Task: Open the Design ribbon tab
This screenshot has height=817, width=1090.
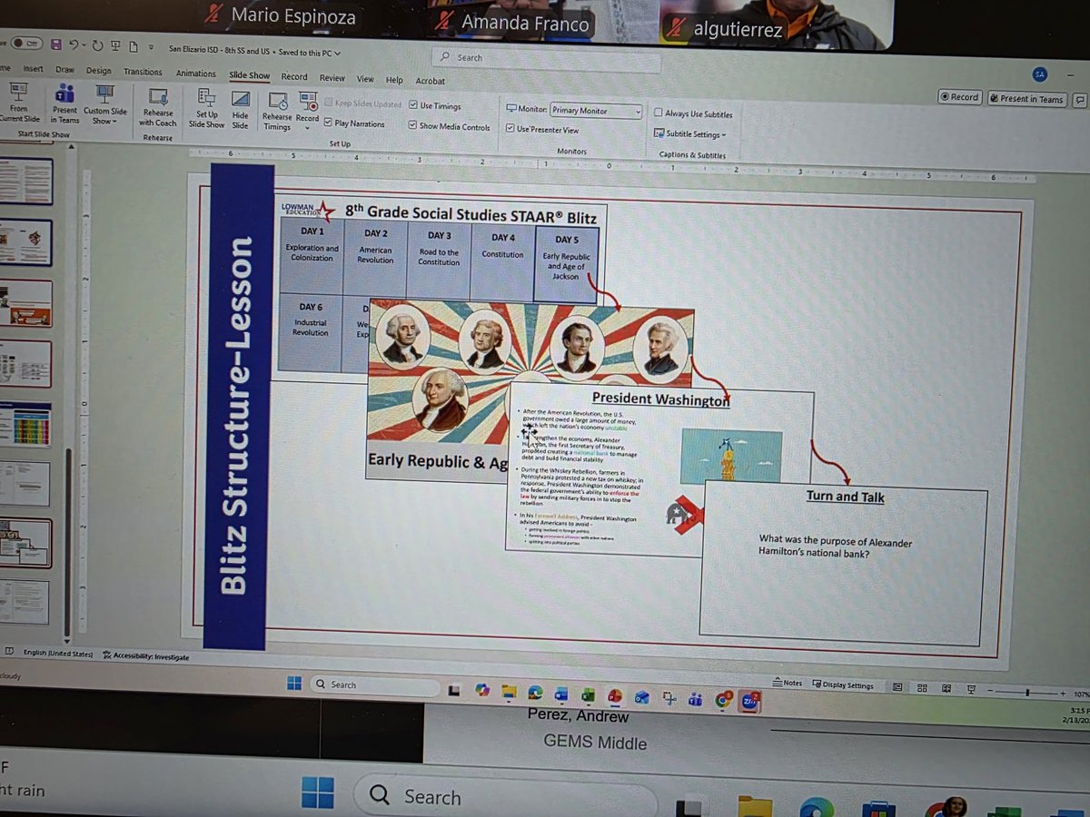Action: [98, 71]
